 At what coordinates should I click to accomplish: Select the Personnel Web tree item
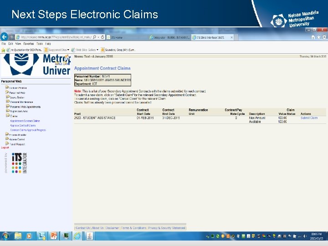(x=17, y=92)
